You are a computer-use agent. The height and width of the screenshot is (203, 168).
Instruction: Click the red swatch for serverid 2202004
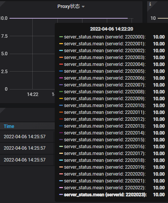(61, 64)
